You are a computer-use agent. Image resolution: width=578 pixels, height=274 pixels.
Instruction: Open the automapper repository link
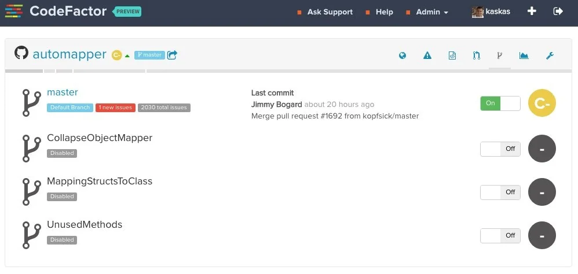69,54
